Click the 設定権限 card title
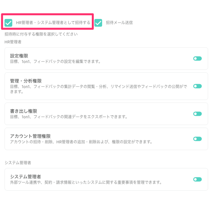The width and height of the screenshot is (212, 198). [x=19, y=56]
